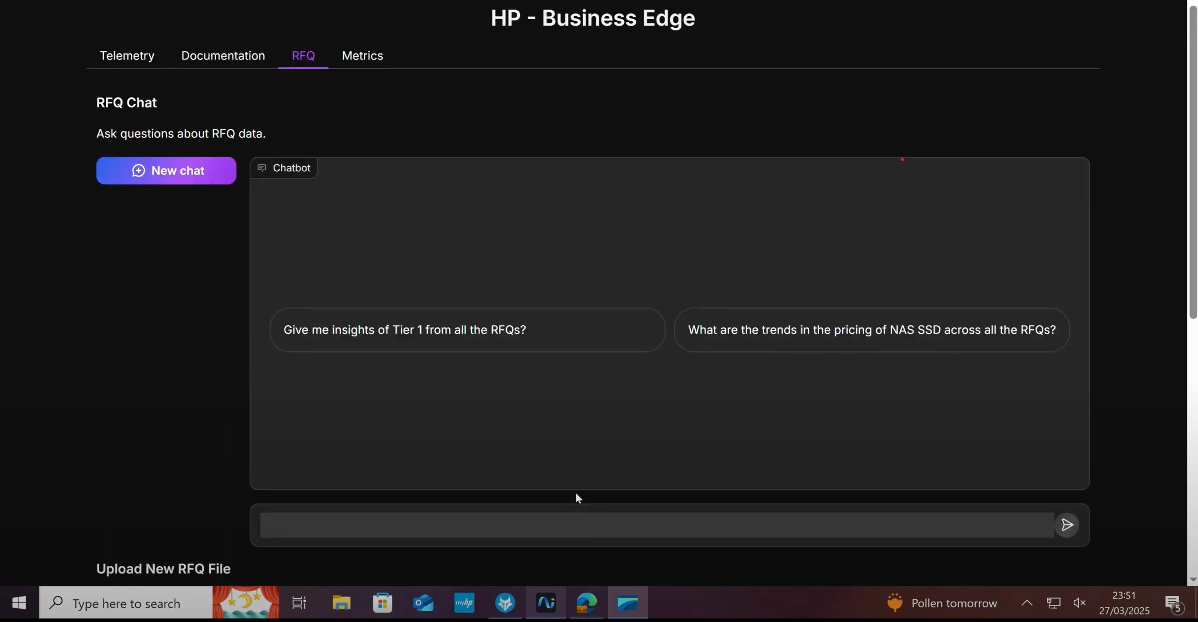1198x622 pixels.
Task: Expand hidden system tray icons chevron
Action: pyautogui.click(x=1027, y=603)
